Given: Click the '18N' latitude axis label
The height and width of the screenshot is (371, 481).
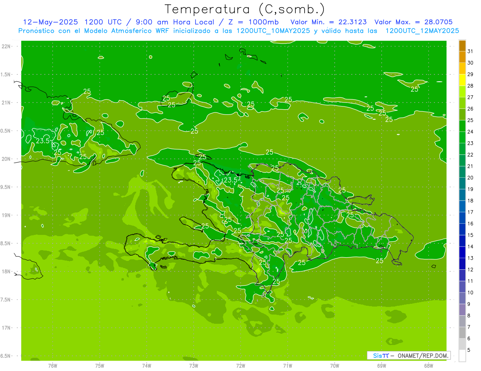Looking at the screenshot, I should pyautogui.click(x=6, y=271).
